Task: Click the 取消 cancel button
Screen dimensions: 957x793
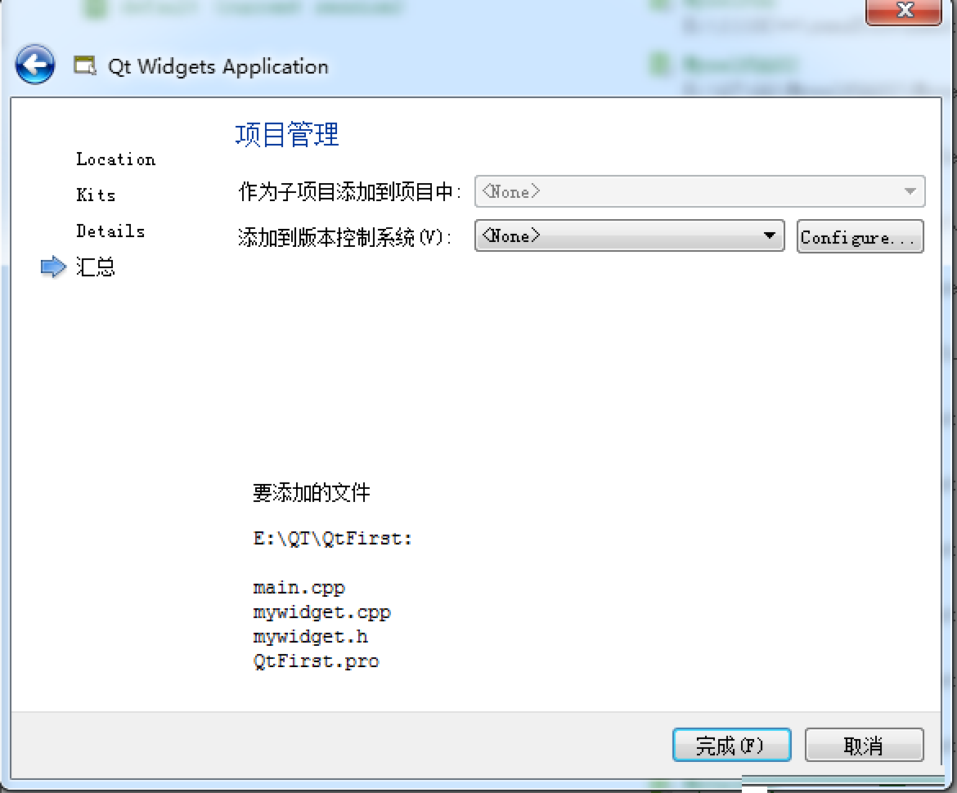Action: [865, 745]
